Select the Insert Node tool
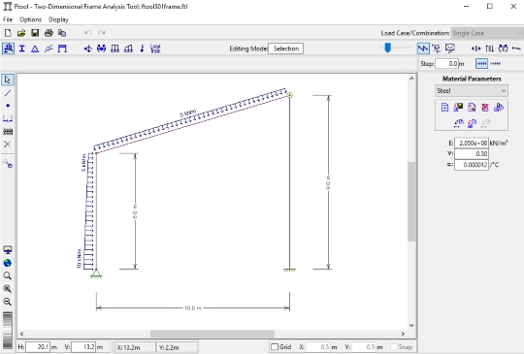 (8, 106)
